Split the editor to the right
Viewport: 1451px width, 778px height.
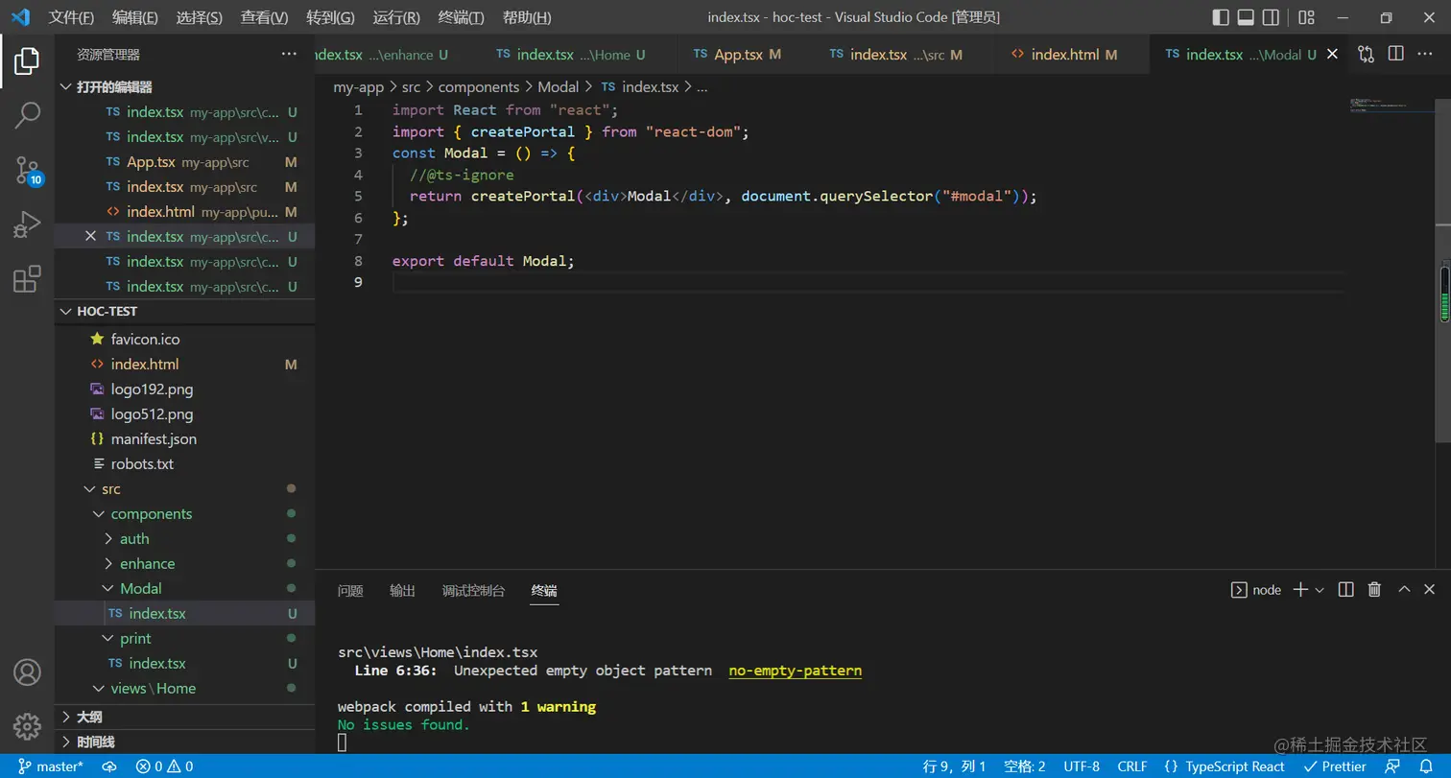1396,55
